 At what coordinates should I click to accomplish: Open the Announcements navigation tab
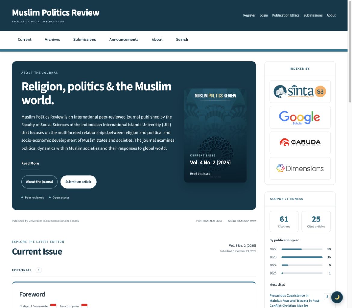(124, 40)
